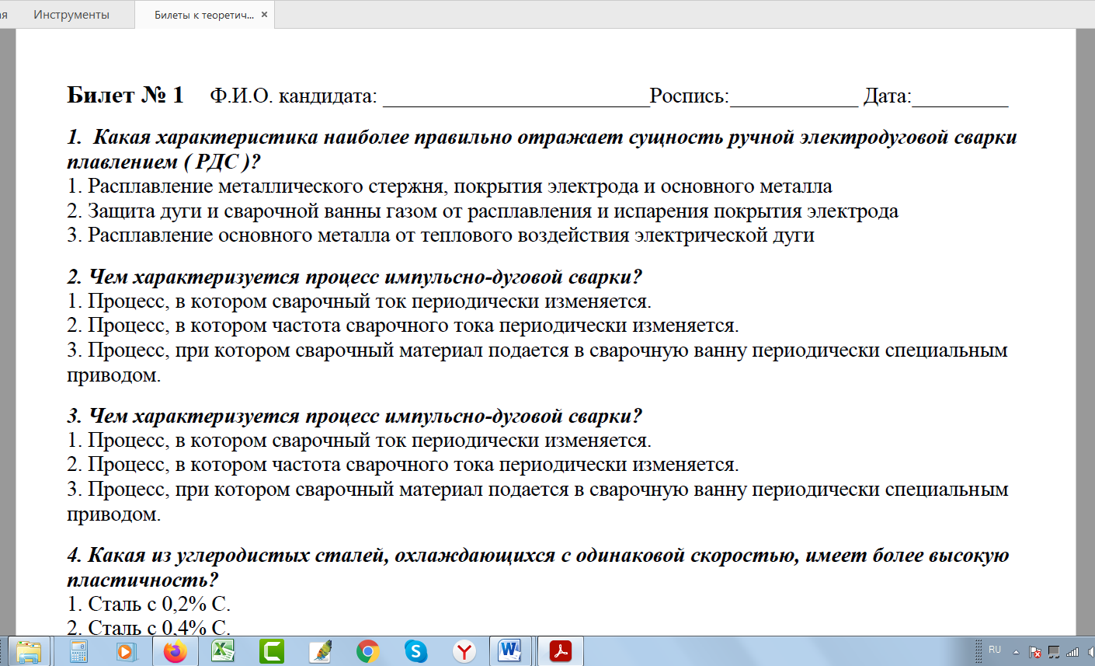Launch Google Chrome from the taskbar
Viewport: 1095px width, 666px height.
pos(368,651)
